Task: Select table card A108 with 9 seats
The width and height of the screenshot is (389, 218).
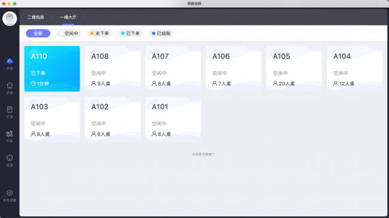Action: coord(113,69)
